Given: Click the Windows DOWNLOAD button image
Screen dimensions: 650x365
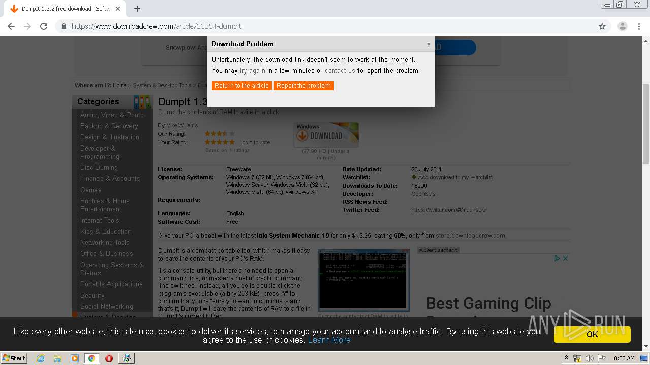Looking at the screenshot, I should [326, 134].
